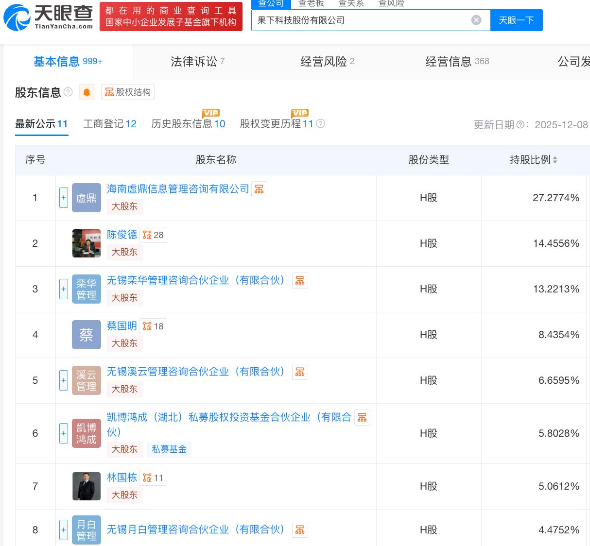
Task: Select the 工商登记 sub-tab
Action: [110, 124]
